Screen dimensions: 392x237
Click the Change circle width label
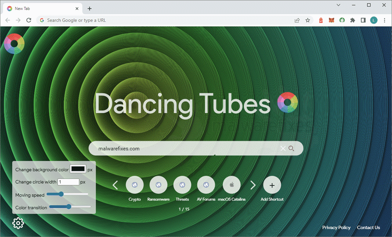coord(36,182)
